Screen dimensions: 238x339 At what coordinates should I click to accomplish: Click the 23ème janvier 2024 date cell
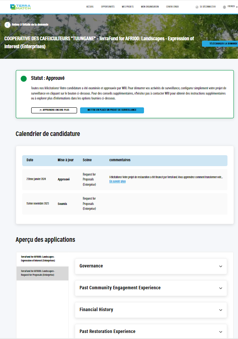(x=36, y=179)
